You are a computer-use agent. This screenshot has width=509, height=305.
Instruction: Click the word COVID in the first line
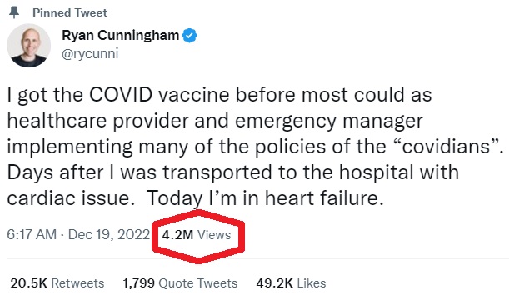(121, 95)
